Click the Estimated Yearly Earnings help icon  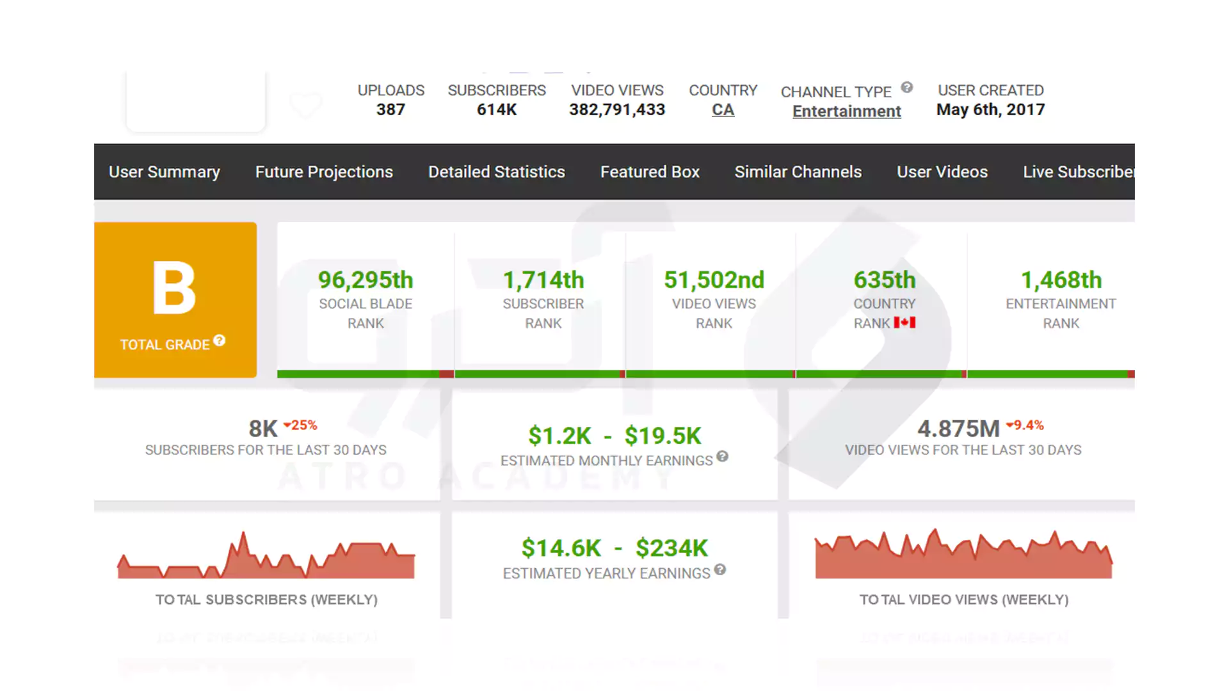pyautogui.click(x=720, y=569)
